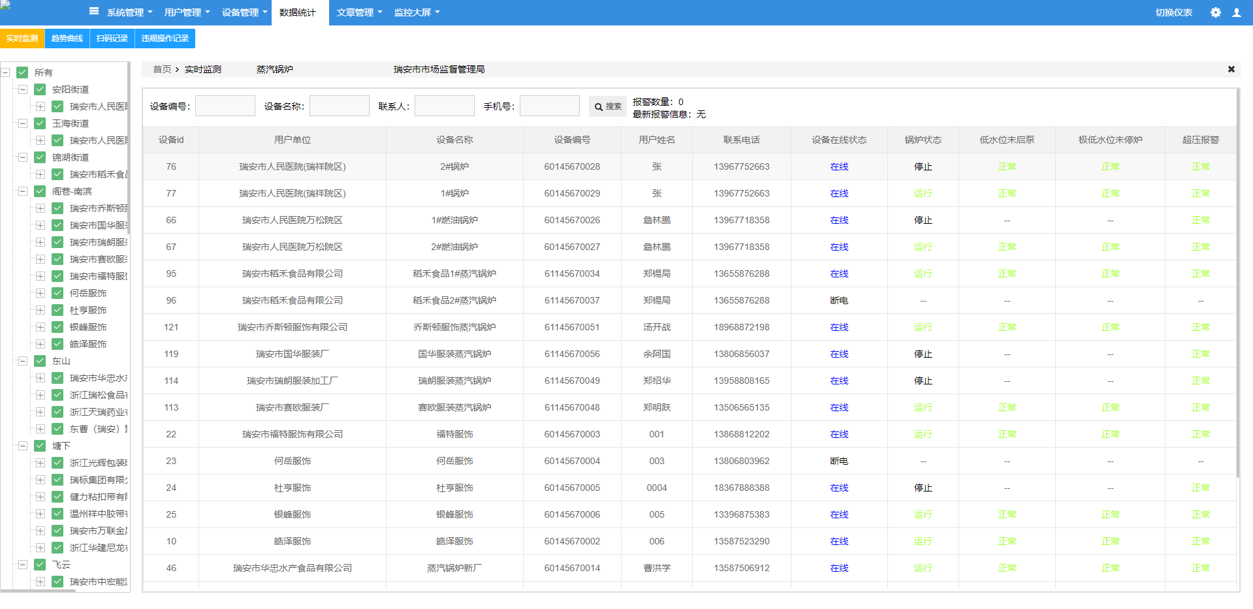Select 瑞安市乔斯顿 tree item
1253x609 pixels.
tap(99, 208)
